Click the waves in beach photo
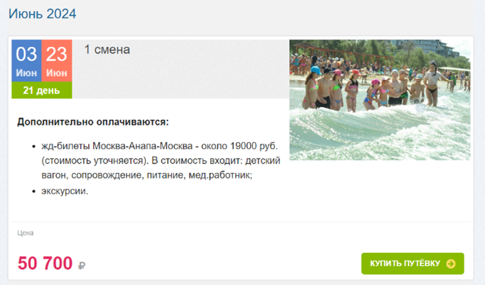Screen dimensions: 485x285 click(x=380, y=133)
